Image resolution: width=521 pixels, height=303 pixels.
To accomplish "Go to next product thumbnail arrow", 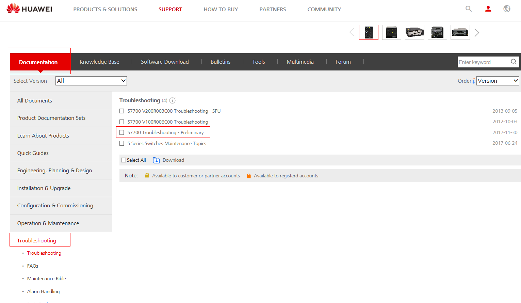I will (477, 32).
